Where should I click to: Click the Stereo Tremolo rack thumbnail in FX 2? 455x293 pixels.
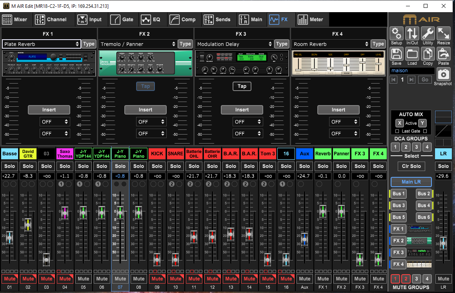(146, 64)
